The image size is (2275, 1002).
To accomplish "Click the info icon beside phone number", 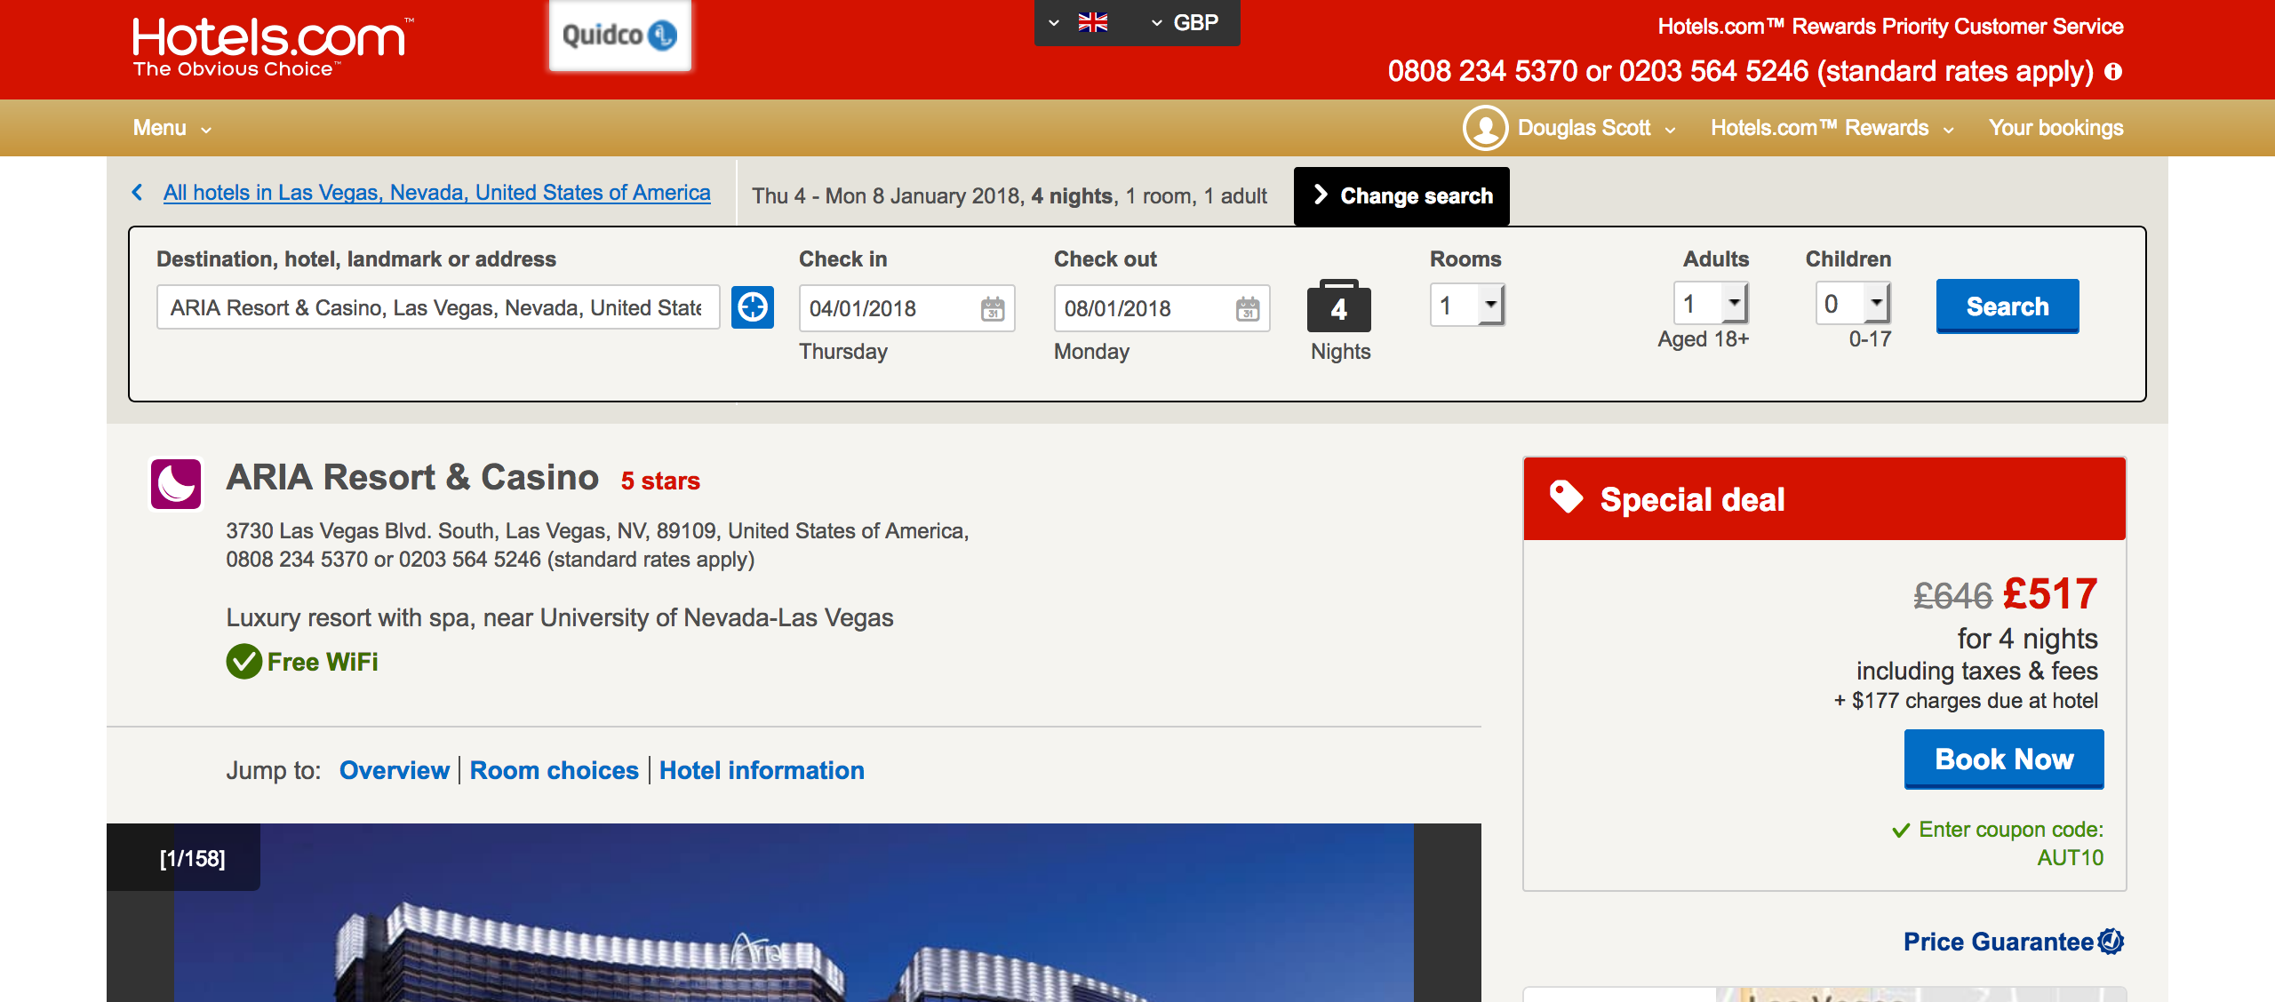I will point(2113,71).
